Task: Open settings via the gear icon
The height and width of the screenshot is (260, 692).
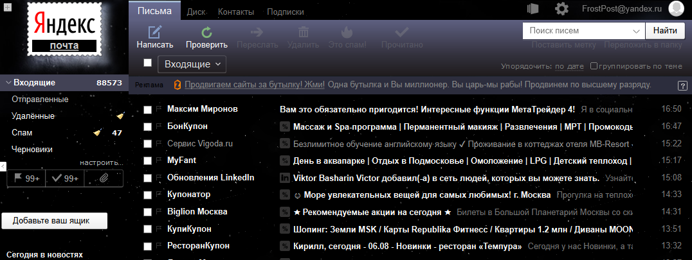Action: [x=562, y=9]
